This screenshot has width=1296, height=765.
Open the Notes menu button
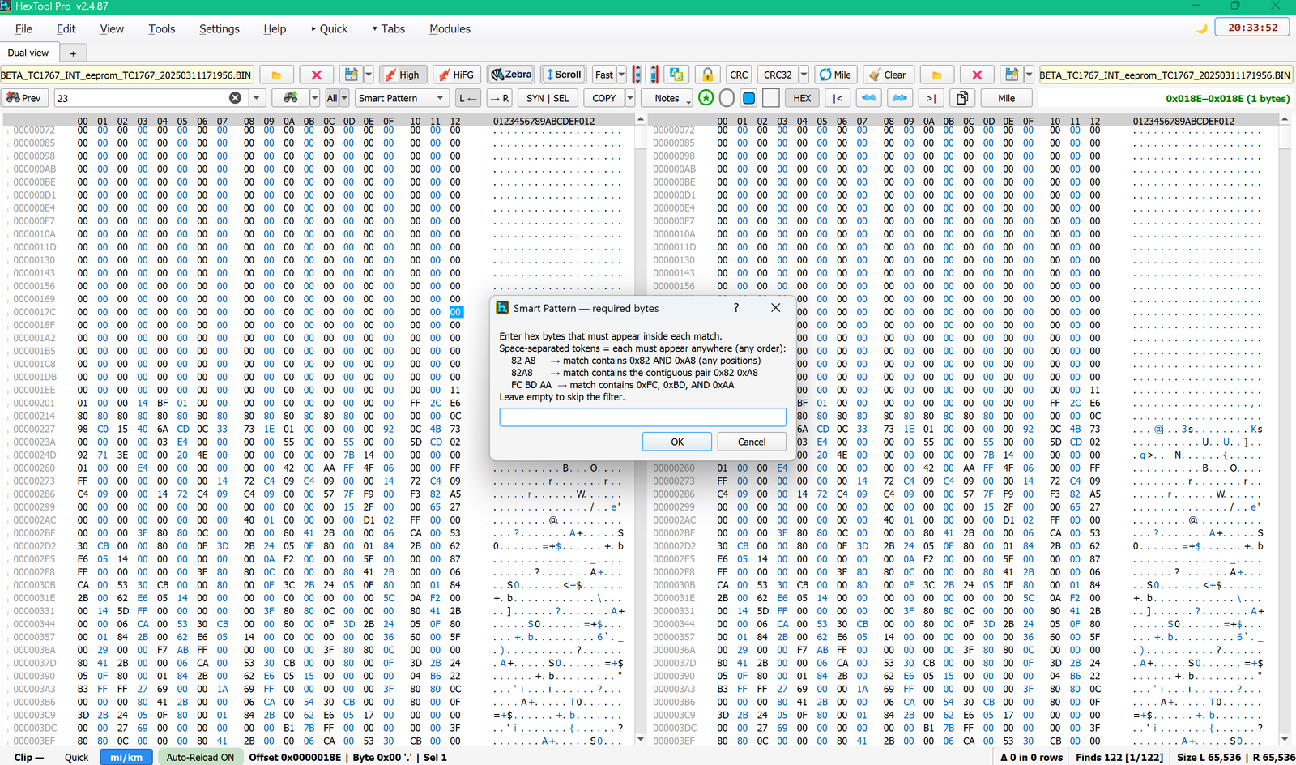(x=667, y=98)
